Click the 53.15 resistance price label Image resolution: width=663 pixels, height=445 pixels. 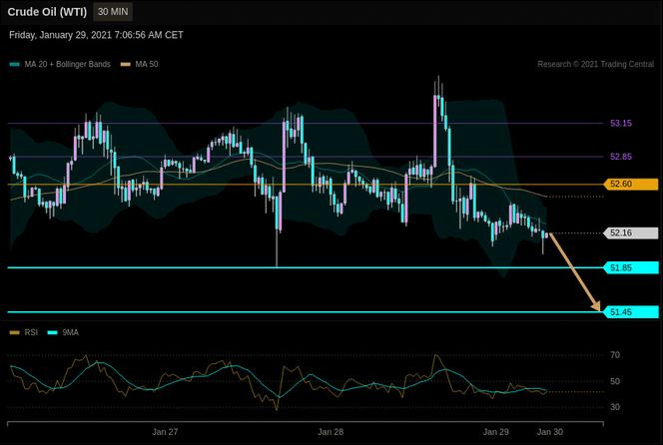click(621, 124)
